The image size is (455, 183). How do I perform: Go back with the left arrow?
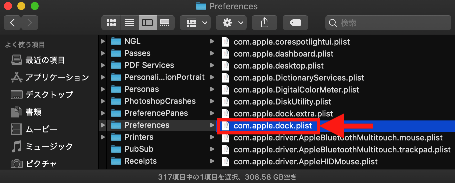[x=13, y=23]
